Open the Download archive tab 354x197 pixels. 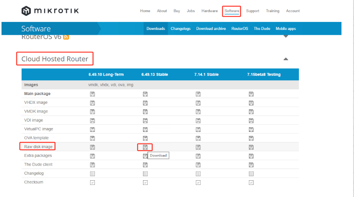pos(211,29)
